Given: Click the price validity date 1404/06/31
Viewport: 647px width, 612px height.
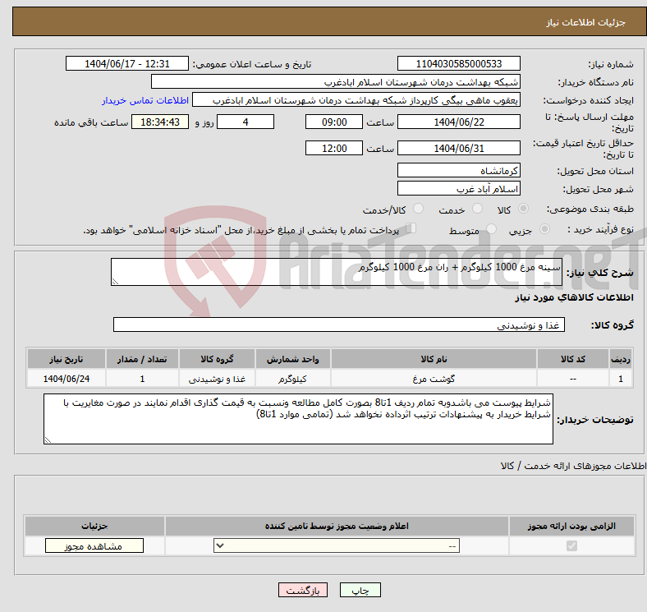Looking at the screenshot, I should (x=458, y=148).
